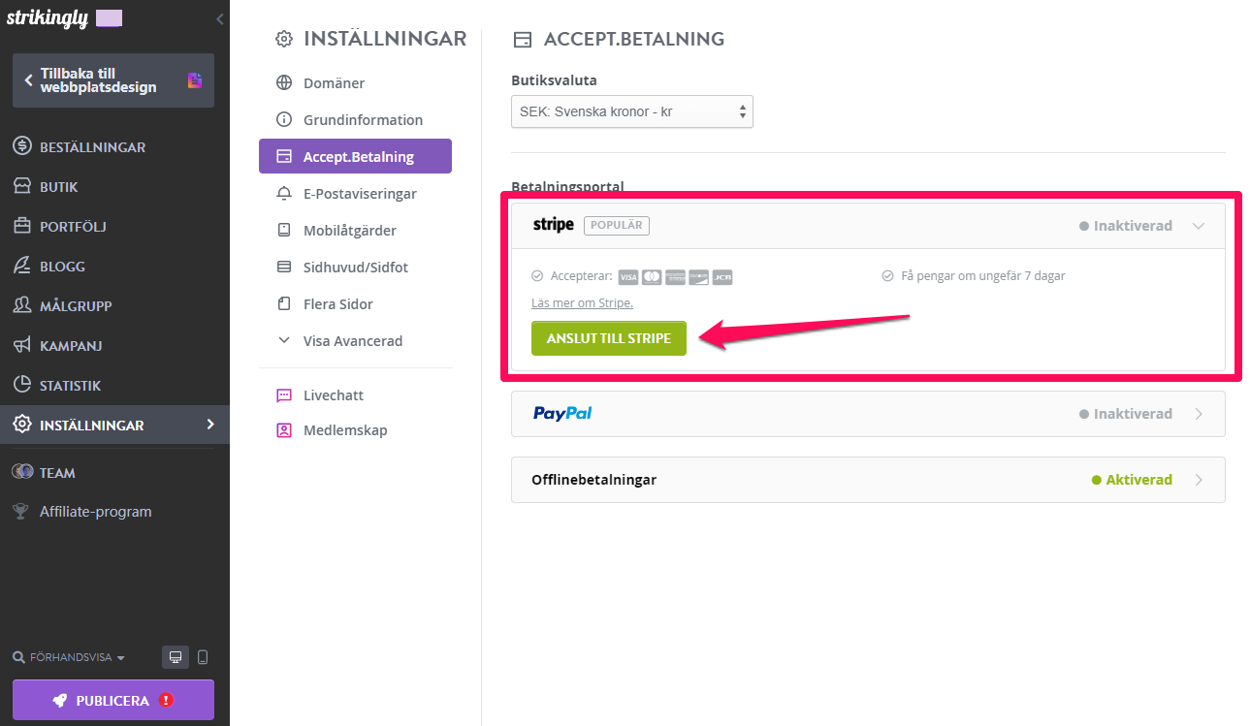The width and height of the screenshot is (1250, 726).
Task: Expand Visa Avancerad options
Action: (x=355, y=341)
